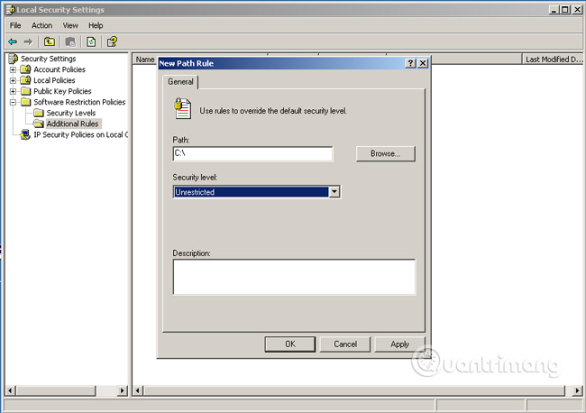
Task: Confirm with the OK button
Action: click(290, 344)
